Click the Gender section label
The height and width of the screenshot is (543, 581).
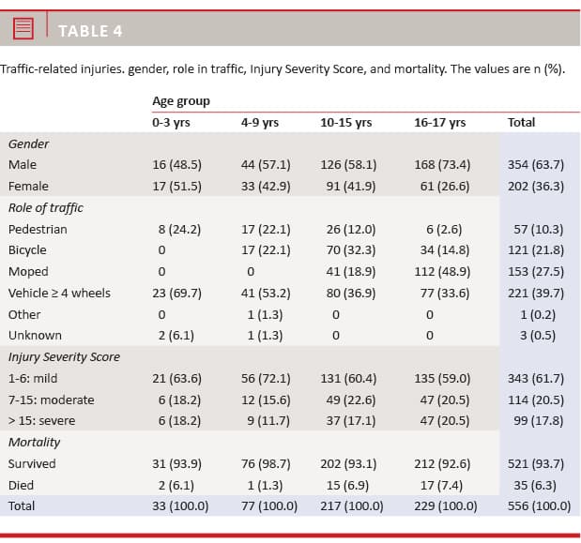click(x=28, y=144)
